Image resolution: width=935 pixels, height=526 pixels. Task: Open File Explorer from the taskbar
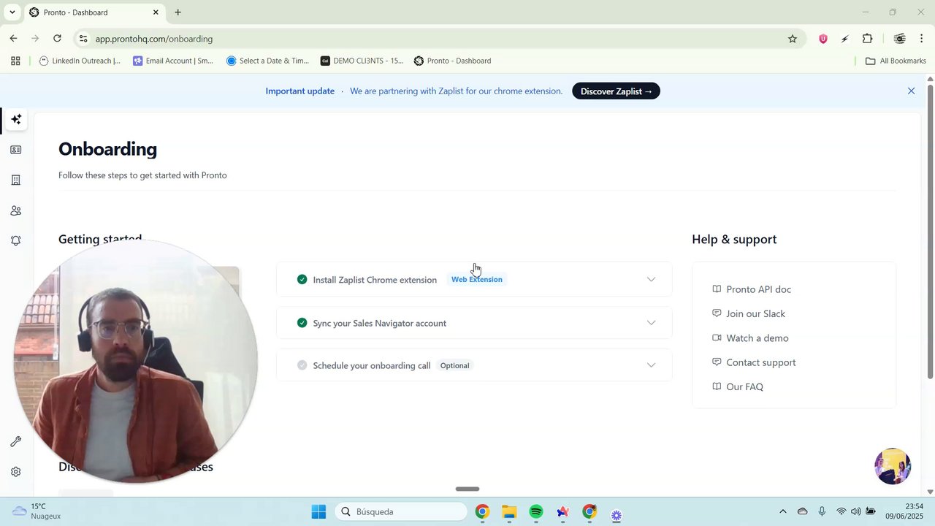click(x=509, y=511)
